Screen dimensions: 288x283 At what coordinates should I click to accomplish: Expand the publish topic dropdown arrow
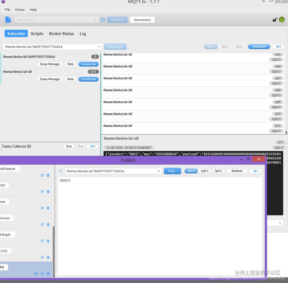tap(159, 171)
